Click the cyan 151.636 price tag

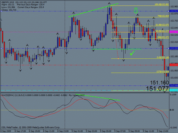173,90
